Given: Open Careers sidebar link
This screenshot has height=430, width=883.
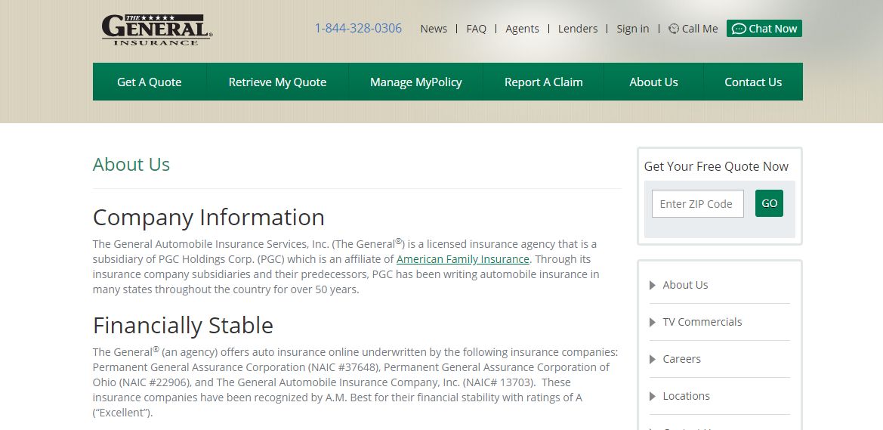Looking at the screenshot, I should (x=681, y=359).
